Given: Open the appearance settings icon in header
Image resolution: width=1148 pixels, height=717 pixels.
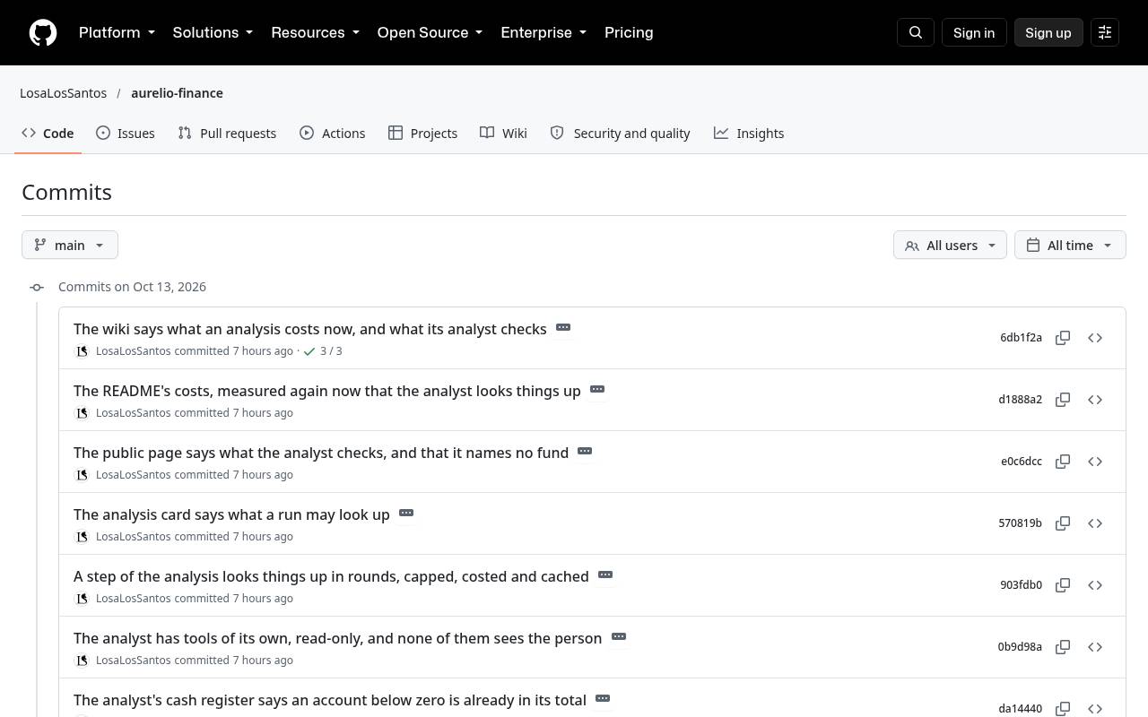Looking at the screenshot, I should click(x=1105, y=32).
